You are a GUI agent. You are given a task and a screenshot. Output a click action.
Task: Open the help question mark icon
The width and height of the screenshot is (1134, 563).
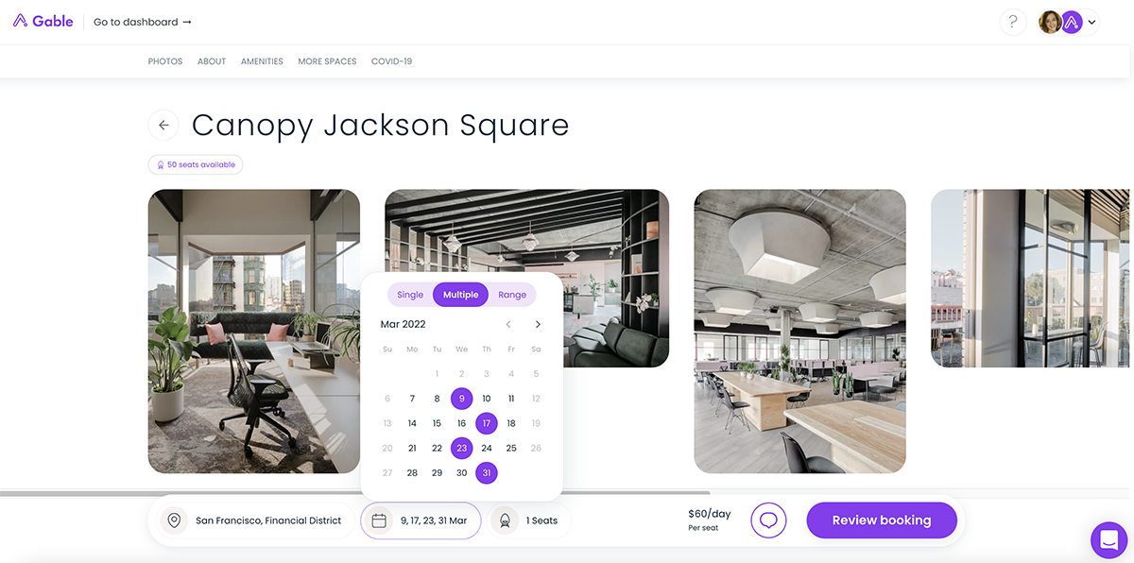point(1012,22)
